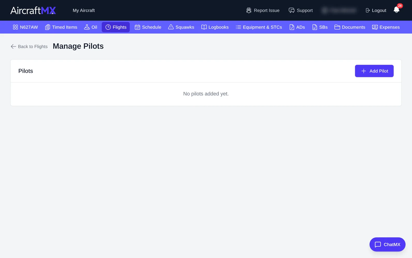Click the Squawks warning triangle icon
The height and width of the screenshot is (258, 412).
click(x=171, y=27)
